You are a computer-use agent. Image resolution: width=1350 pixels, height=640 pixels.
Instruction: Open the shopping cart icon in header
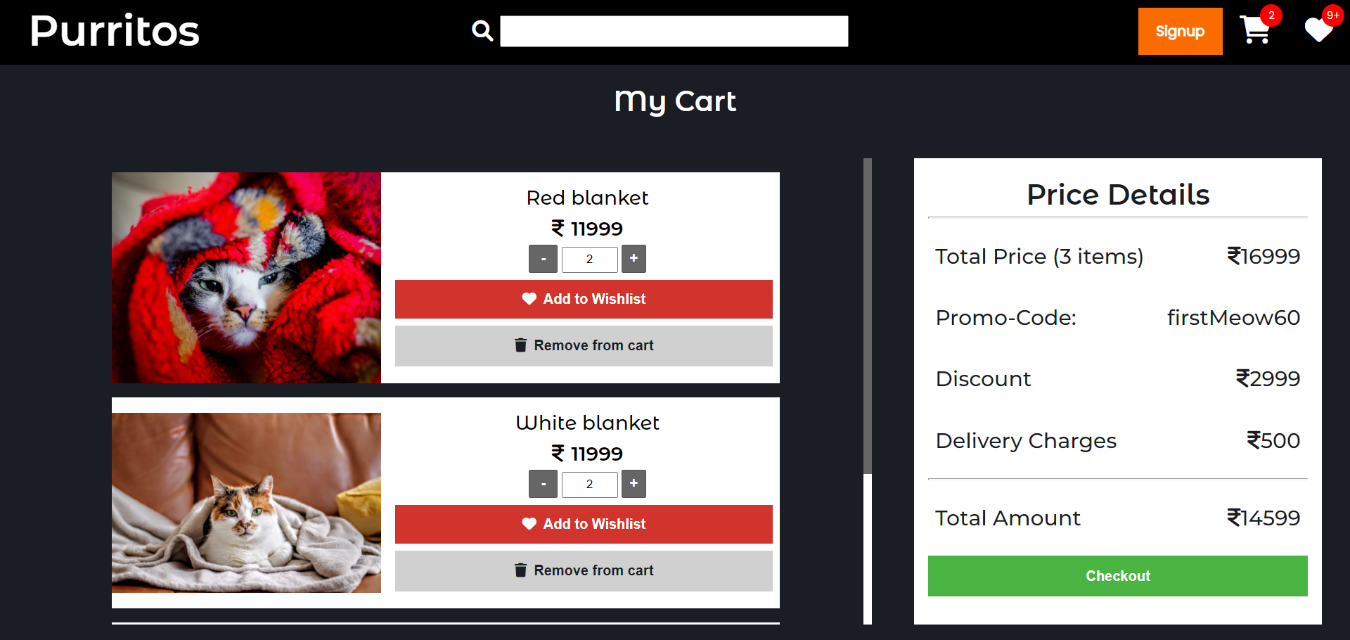click(1257, 32)
